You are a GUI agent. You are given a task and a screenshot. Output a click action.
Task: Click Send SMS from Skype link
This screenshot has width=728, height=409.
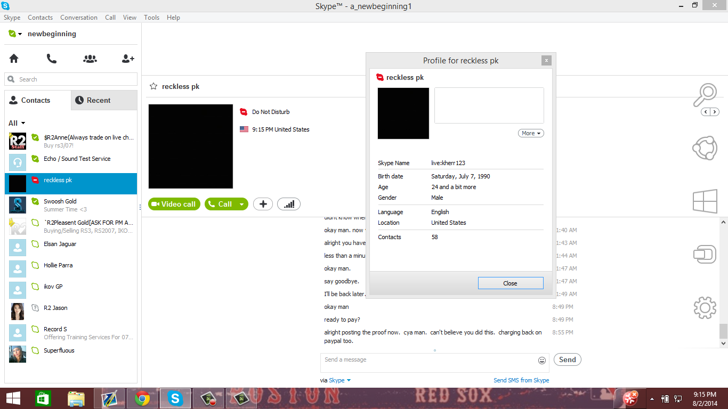click(x=521, y=380)
